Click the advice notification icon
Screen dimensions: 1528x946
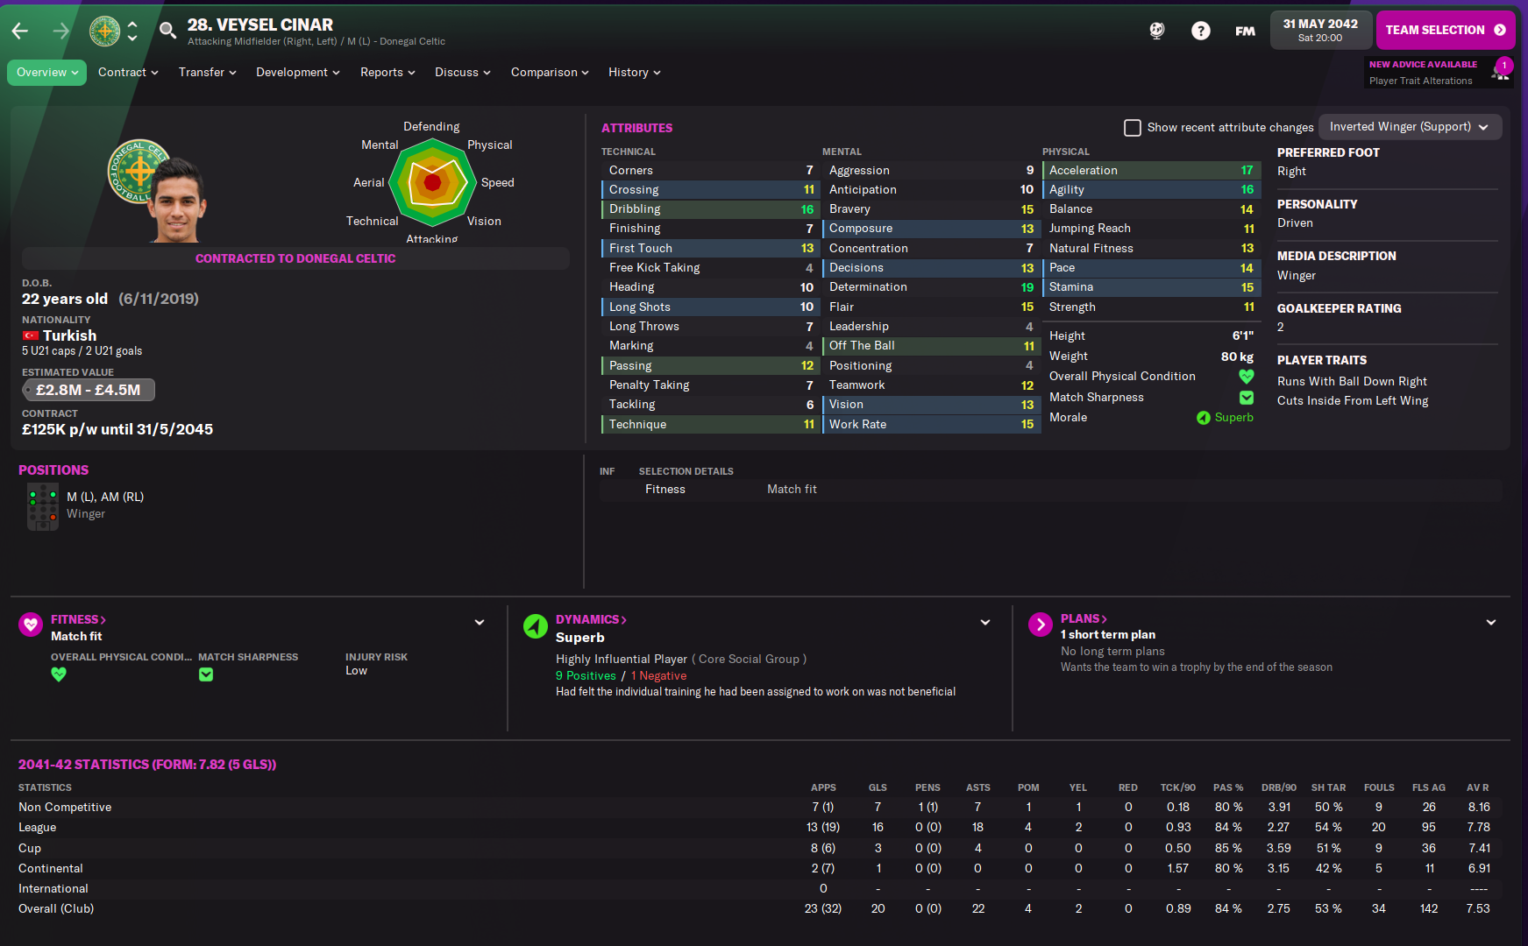pos(1501,71)
